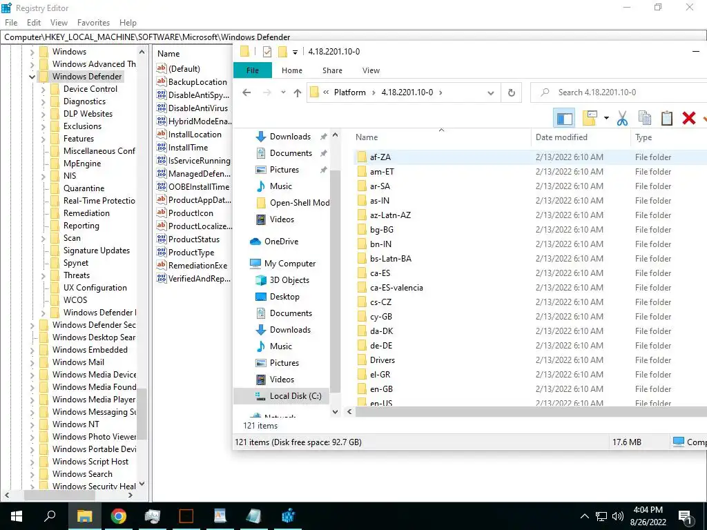Viewport: 707px width, 530px height.
Task: Open the File tab in Explorer
Action: point(253,70)
